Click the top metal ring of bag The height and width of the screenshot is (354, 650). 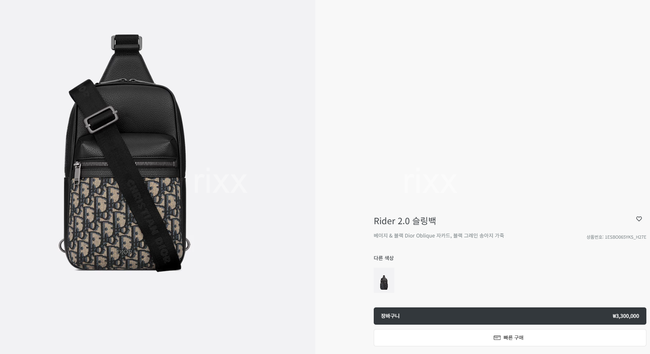point(126,42)
